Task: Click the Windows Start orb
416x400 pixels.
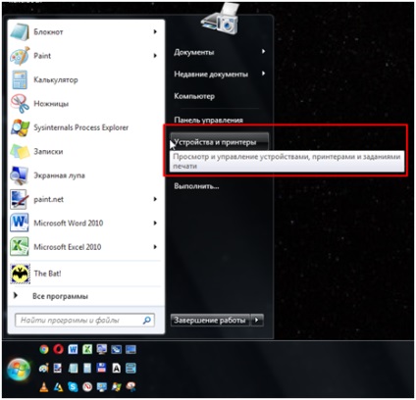Action: (19, 370)
